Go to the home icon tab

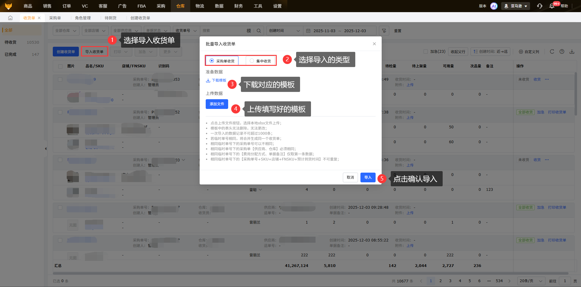point(10,18)
